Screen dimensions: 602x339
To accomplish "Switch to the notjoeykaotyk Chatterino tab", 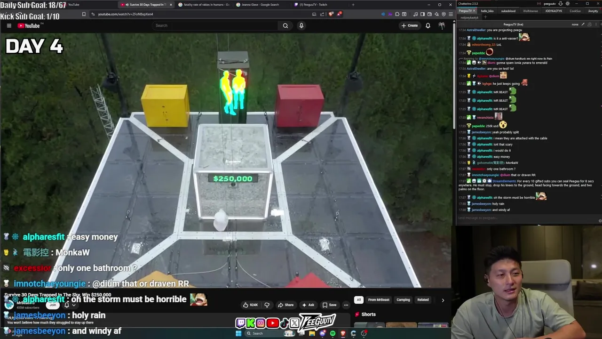I will [x=469, y=17].
